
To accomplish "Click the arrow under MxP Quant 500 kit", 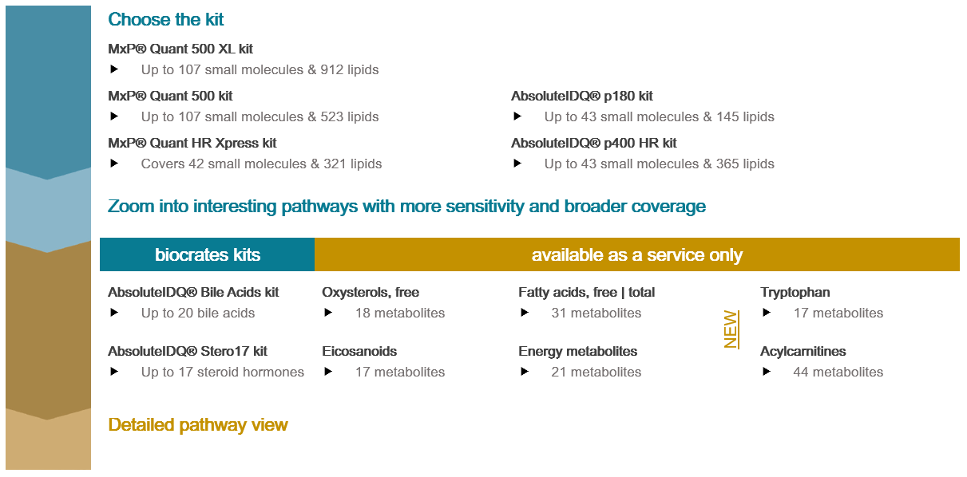I will 114,116.
